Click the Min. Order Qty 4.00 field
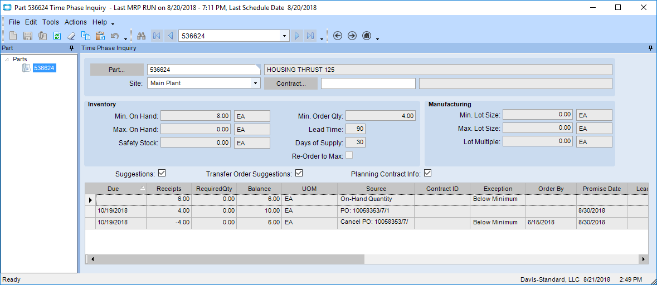The width and height of the screenshot is (657, 285). 381,116
